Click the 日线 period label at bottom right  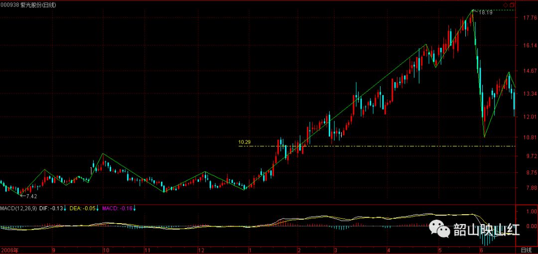(x=527, y=250)
